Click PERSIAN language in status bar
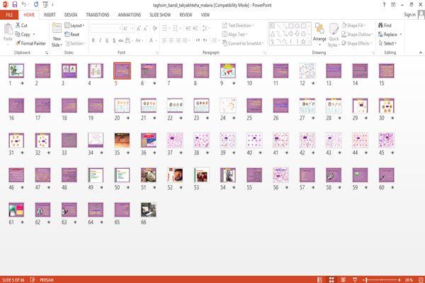This screenshot has width=425, height=283. [47, 279]
